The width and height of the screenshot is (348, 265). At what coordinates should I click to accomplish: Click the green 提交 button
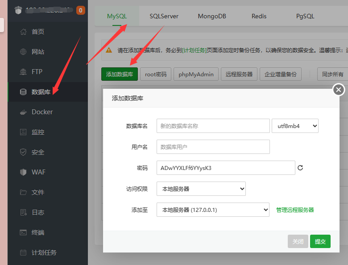coord(320,241)
